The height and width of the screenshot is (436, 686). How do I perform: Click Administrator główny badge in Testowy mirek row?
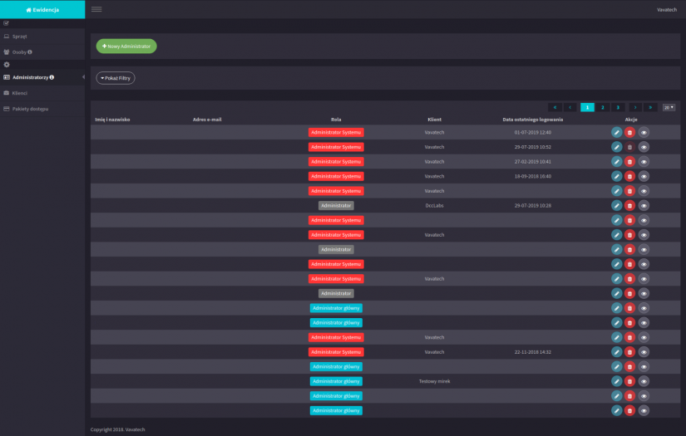336,381
